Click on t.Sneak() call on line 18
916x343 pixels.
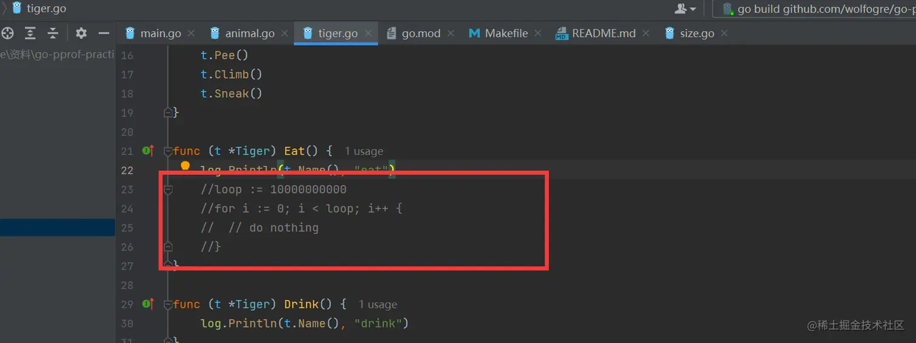231,94
